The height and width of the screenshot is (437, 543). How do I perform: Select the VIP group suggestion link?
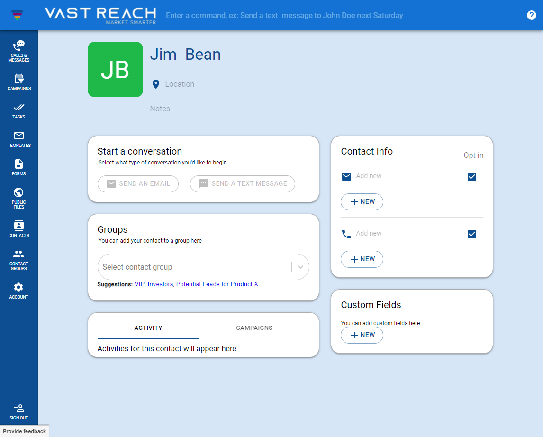click(x=140, y=284)
